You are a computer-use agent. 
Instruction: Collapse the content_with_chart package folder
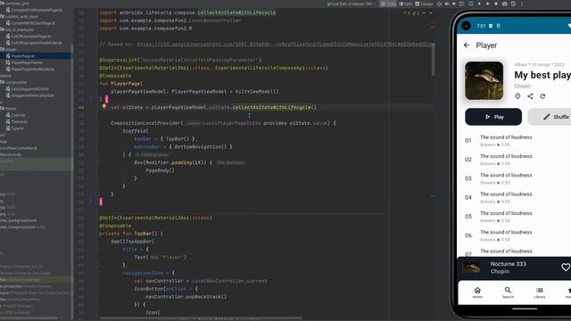pos(2,16)
